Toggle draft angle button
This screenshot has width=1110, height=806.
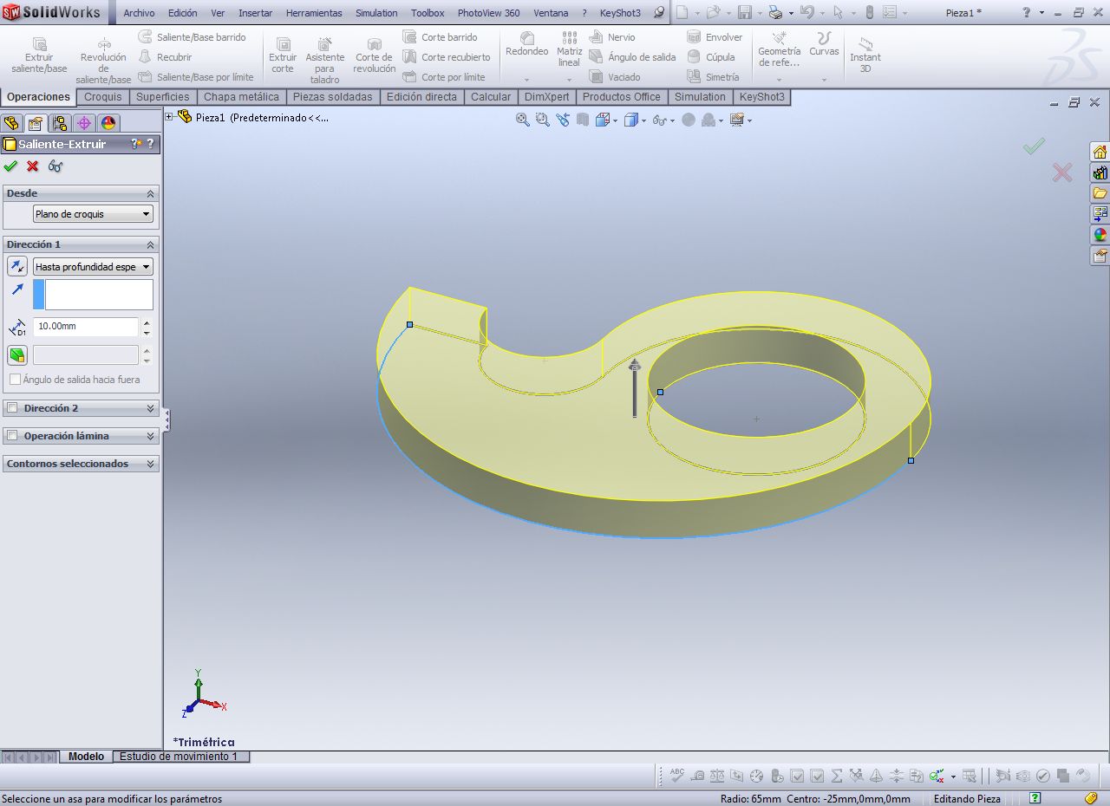17,354
